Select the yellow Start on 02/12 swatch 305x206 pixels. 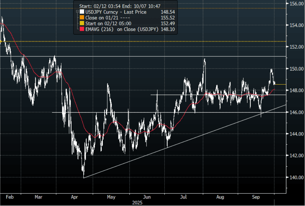[82, 24]
